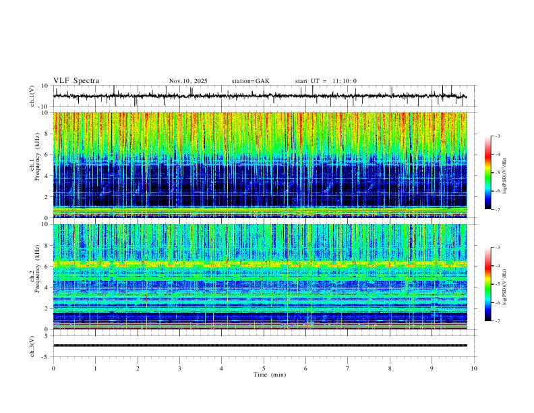Click the 'ch.3(V)' axis label
Screen dimensions: 534x413
click(x=32, y=346)
